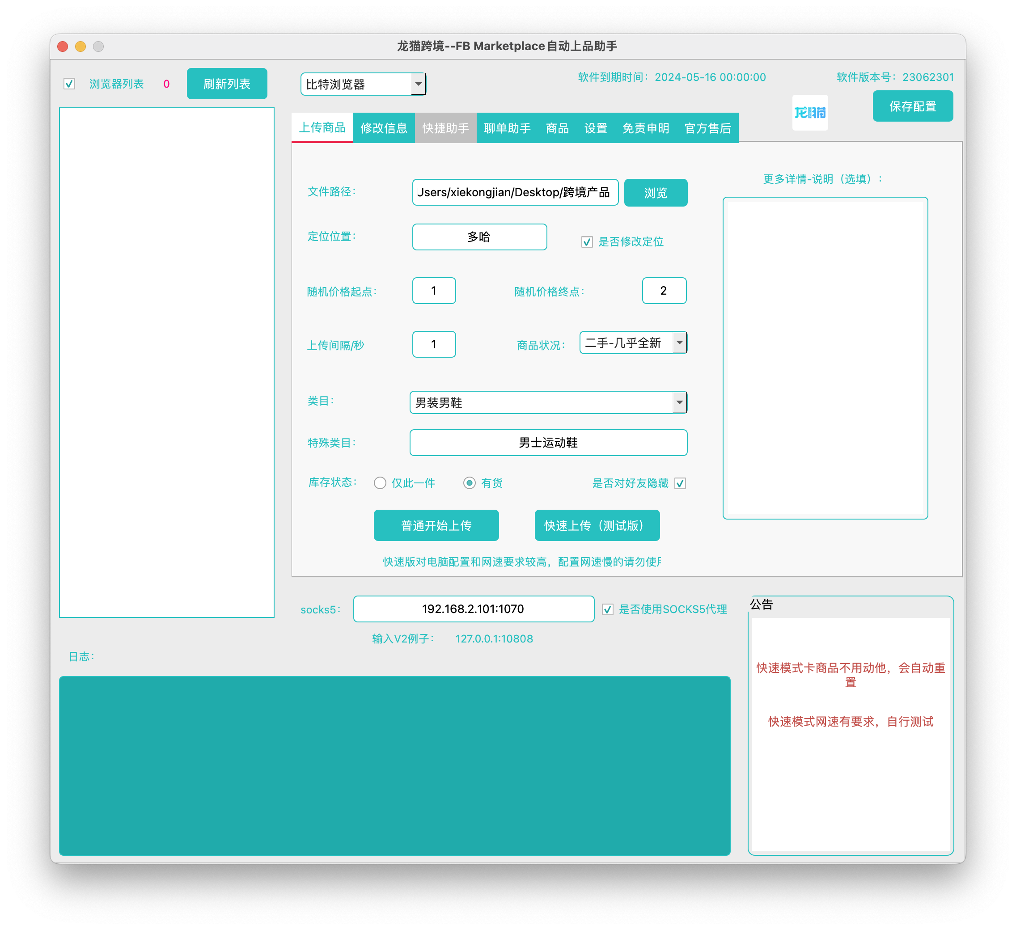Click the 特殊类目 field 男士运动鞋
Screen dimensions: 1016x930
[x=548, y=443]
